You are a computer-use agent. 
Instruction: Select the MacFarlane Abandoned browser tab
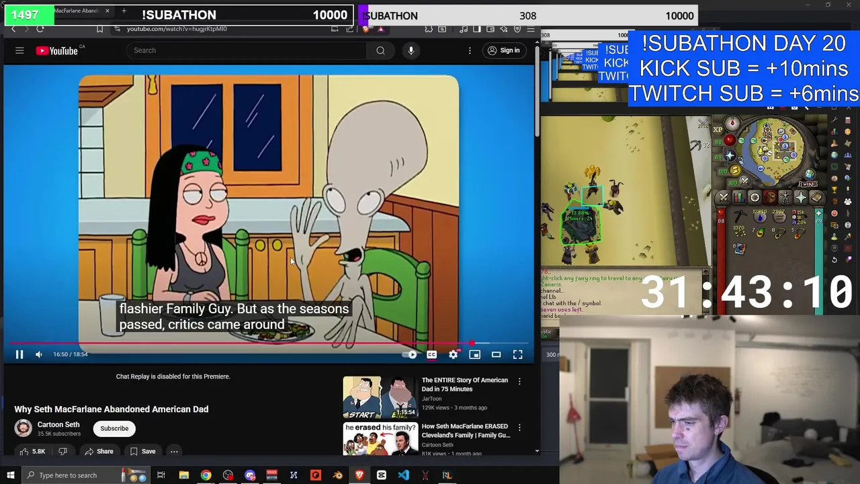coord(76,11)
